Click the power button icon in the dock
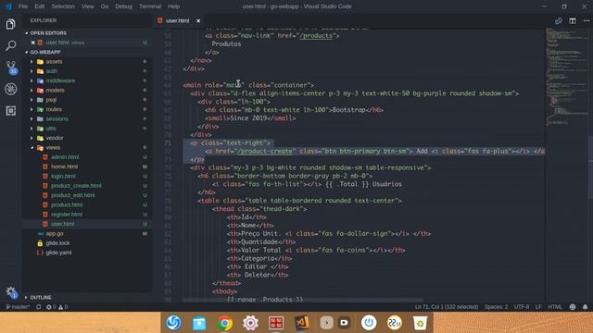This screenshot has height=333, width=593. click(x=369, y=323)
